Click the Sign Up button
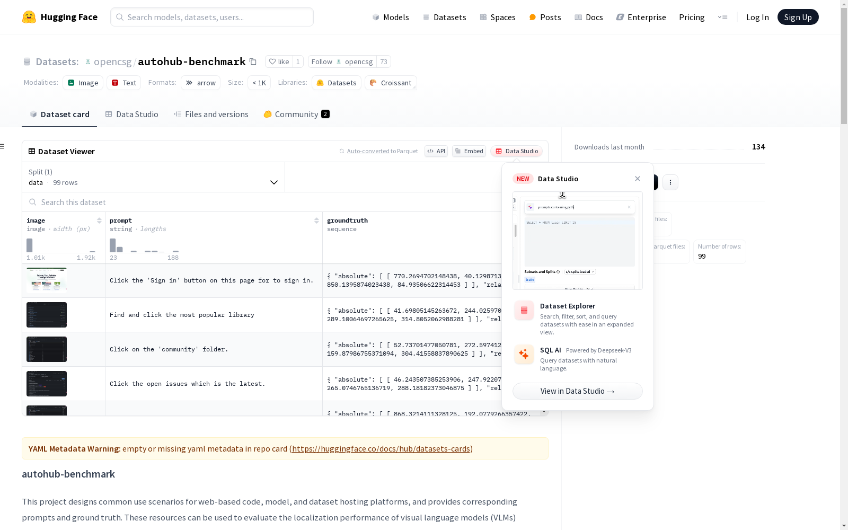This screenshot has height=530, width=848. tap(798, 17)
